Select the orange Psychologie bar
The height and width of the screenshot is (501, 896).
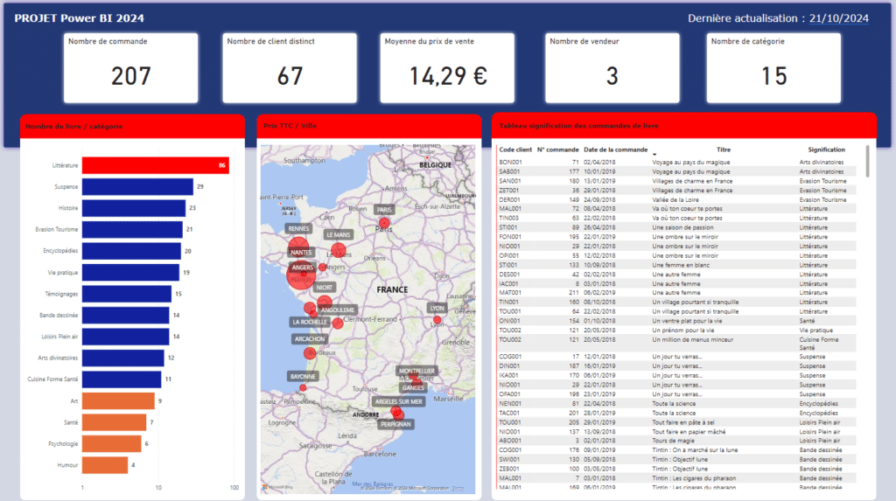(111, 444)
